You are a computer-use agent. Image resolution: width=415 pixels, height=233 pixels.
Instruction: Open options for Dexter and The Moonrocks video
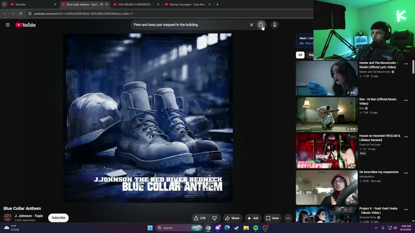406,64
